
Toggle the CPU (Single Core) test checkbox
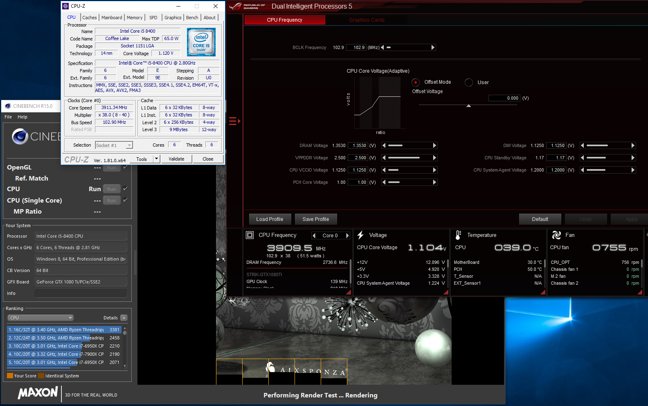tap(126, 200)
